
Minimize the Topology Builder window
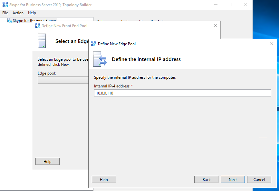pyautogui.click(x=216, y=5)
